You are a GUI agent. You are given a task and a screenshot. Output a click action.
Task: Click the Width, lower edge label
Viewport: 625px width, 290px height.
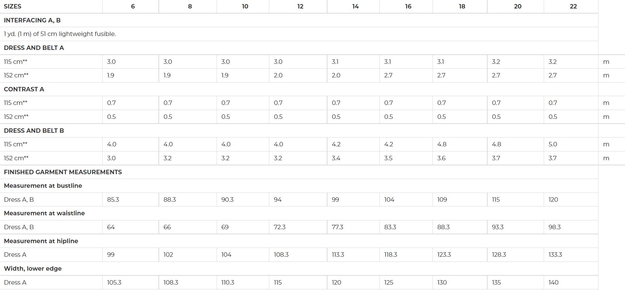33,269
